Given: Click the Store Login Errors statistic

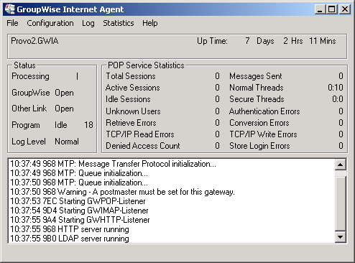Looking at the screenshot, I should click(x=259, y=146).
